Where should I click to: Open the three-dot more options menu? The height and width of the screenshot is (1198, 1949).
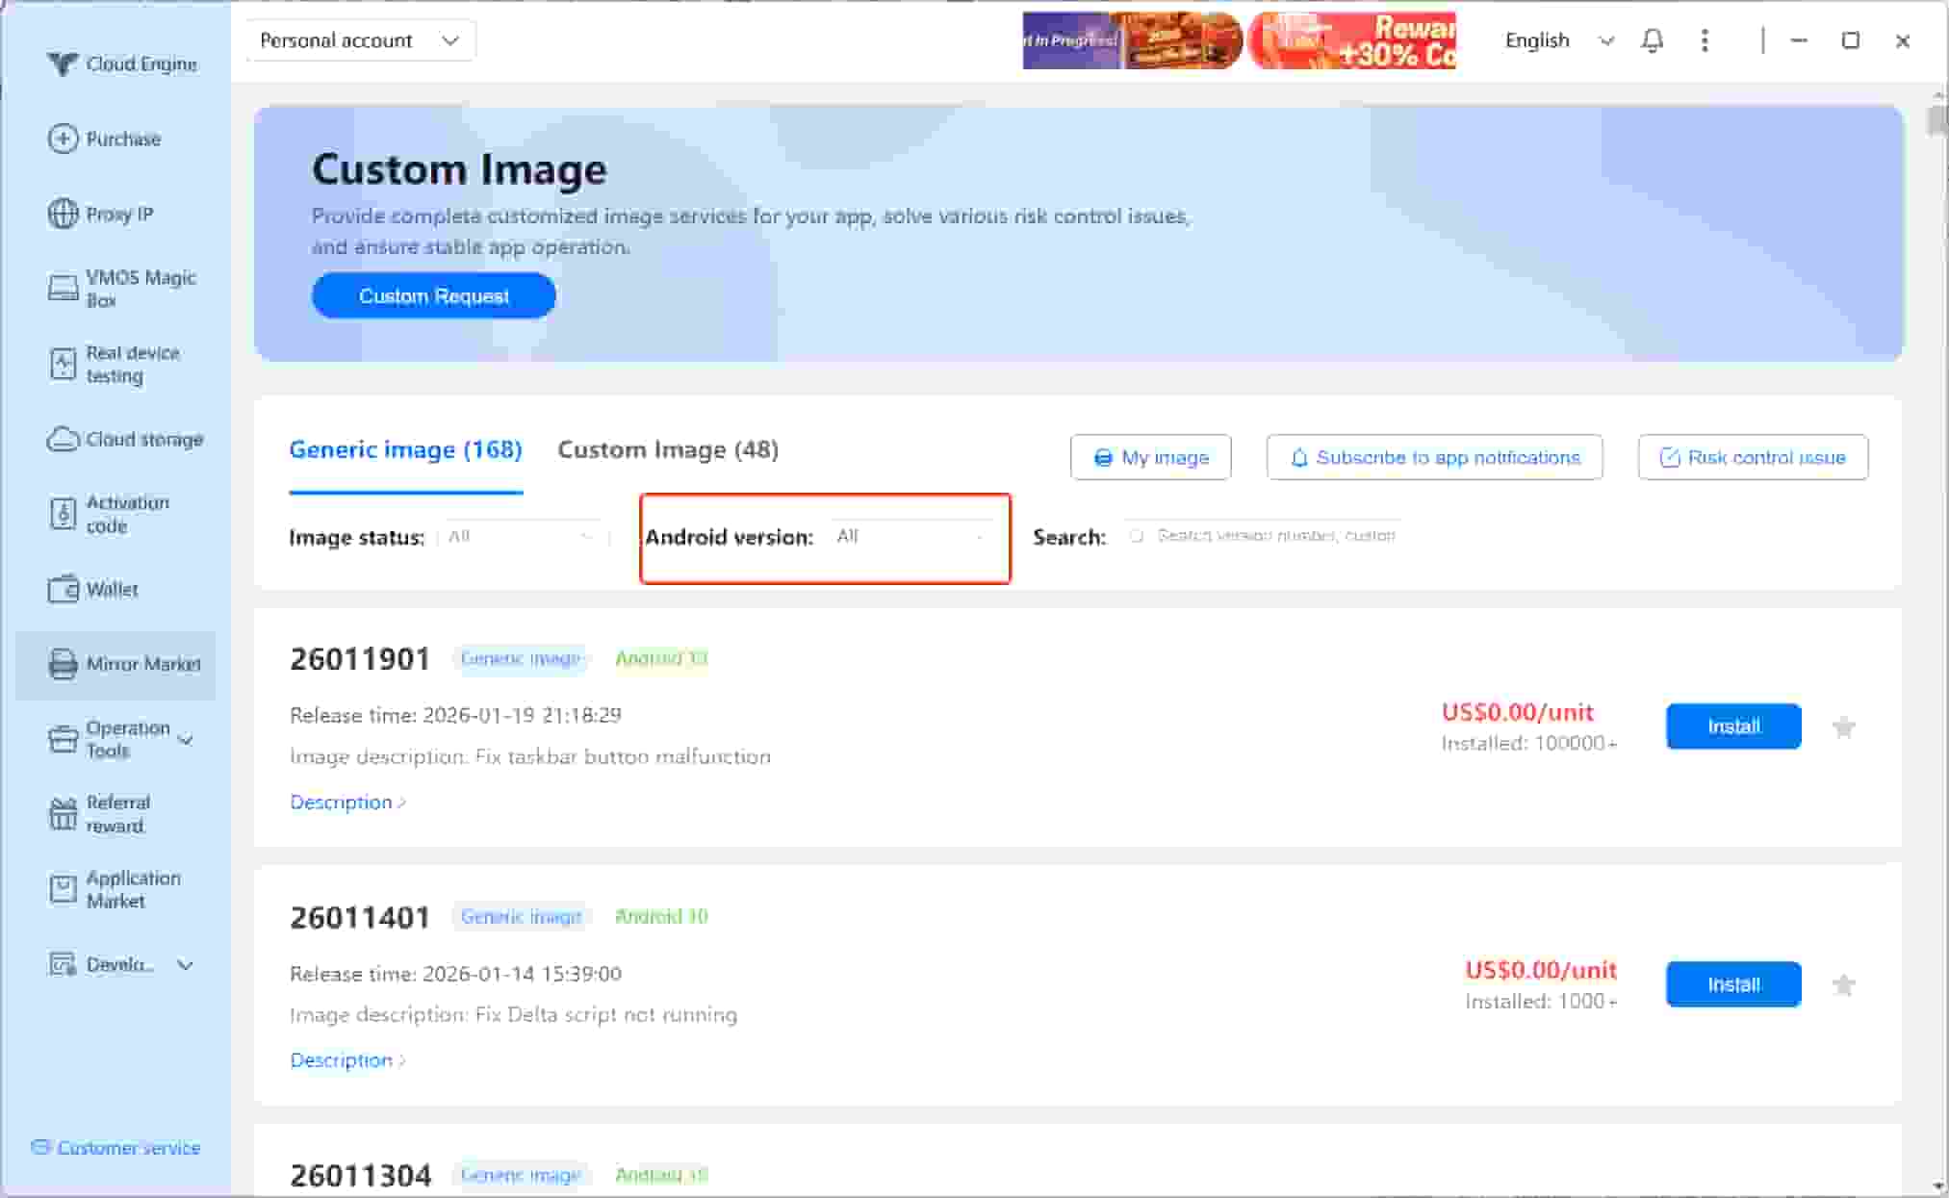(1705, 40)
